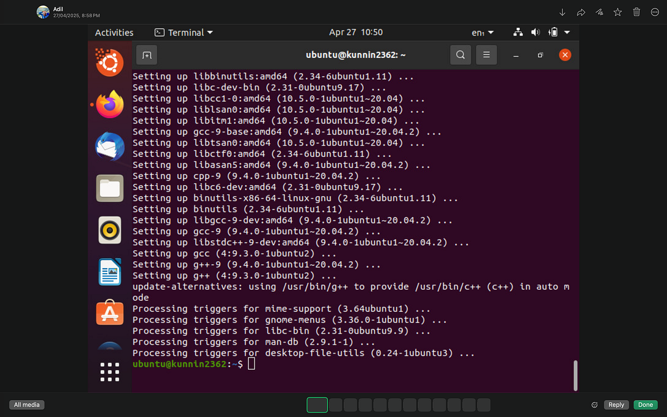
Task: Click the trash icon to delete the media
Action: [x=636, y=12]
